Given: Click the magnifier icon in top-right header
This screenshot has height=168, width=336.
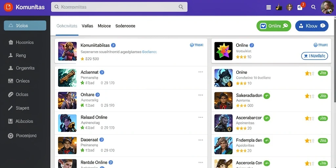Looking at the screenshot, I should 313,7.
